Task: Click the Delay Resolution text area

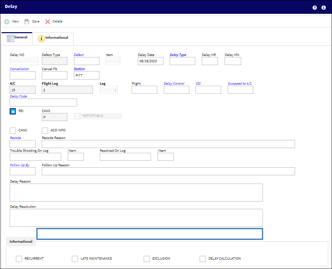Action: [136, 218]
